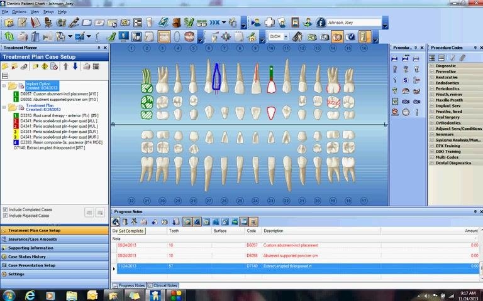Open Insurance/Case Amounts section
483x301 pixels.
pyautogui.click(x=55, y=239)
